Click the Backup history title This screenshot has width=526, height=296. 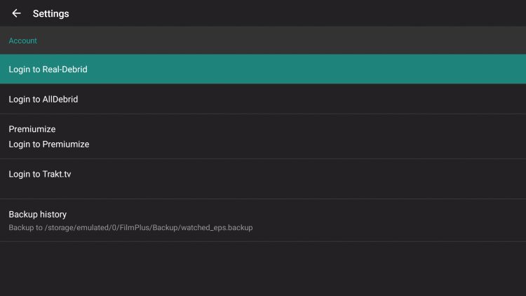37,214
